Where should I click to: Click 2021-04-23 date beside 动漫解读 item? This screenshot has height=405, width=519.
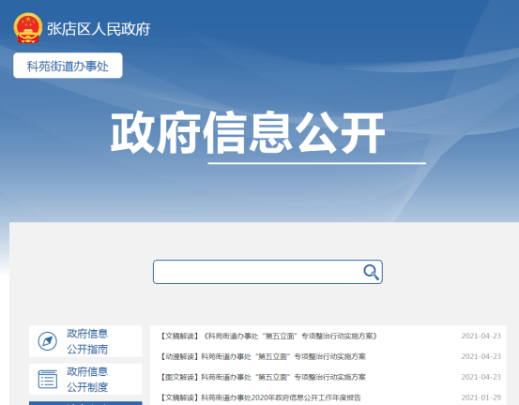[481, 356]
